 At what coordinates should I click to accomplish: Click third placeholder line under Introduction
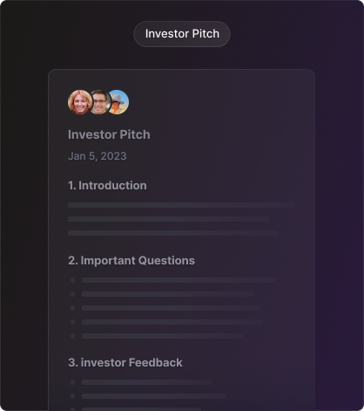172,233
